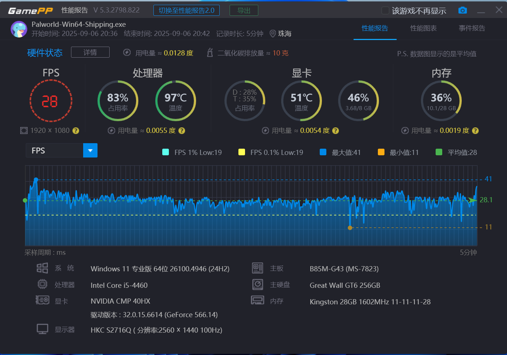Viewport: 507px width, 355px height.
Task: Open the FPS chart metric dropdown
Action: click(x=61, y=151)
